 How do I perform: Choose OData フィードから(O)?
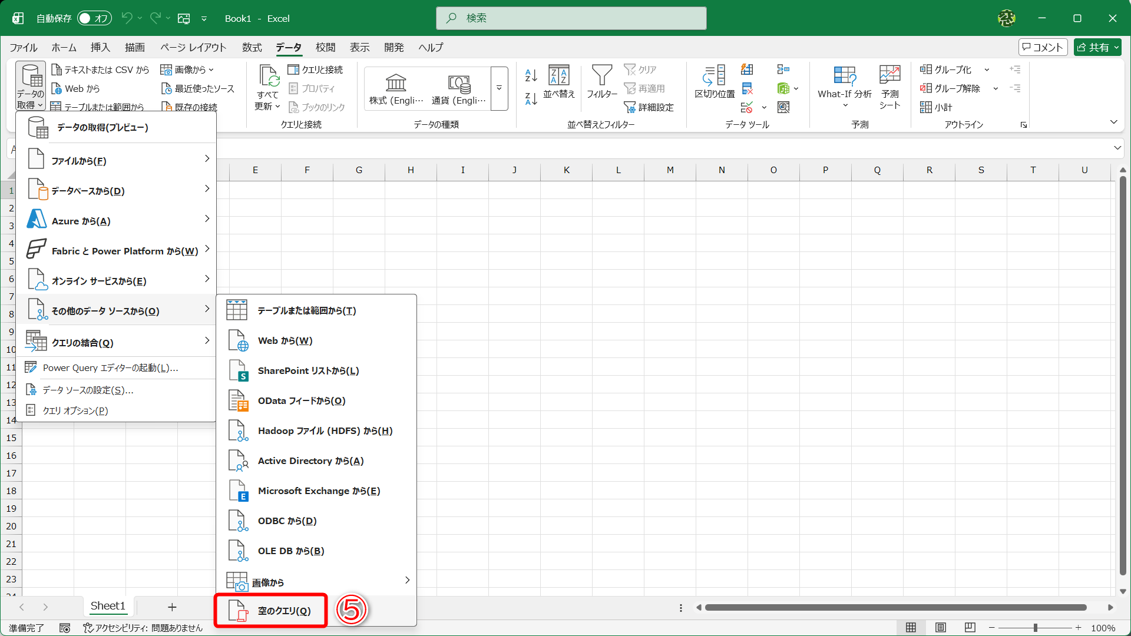(316, 400)
